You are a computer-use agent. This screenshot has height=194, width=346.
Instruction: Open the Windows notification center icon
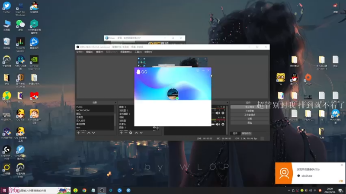click(341, 191)
